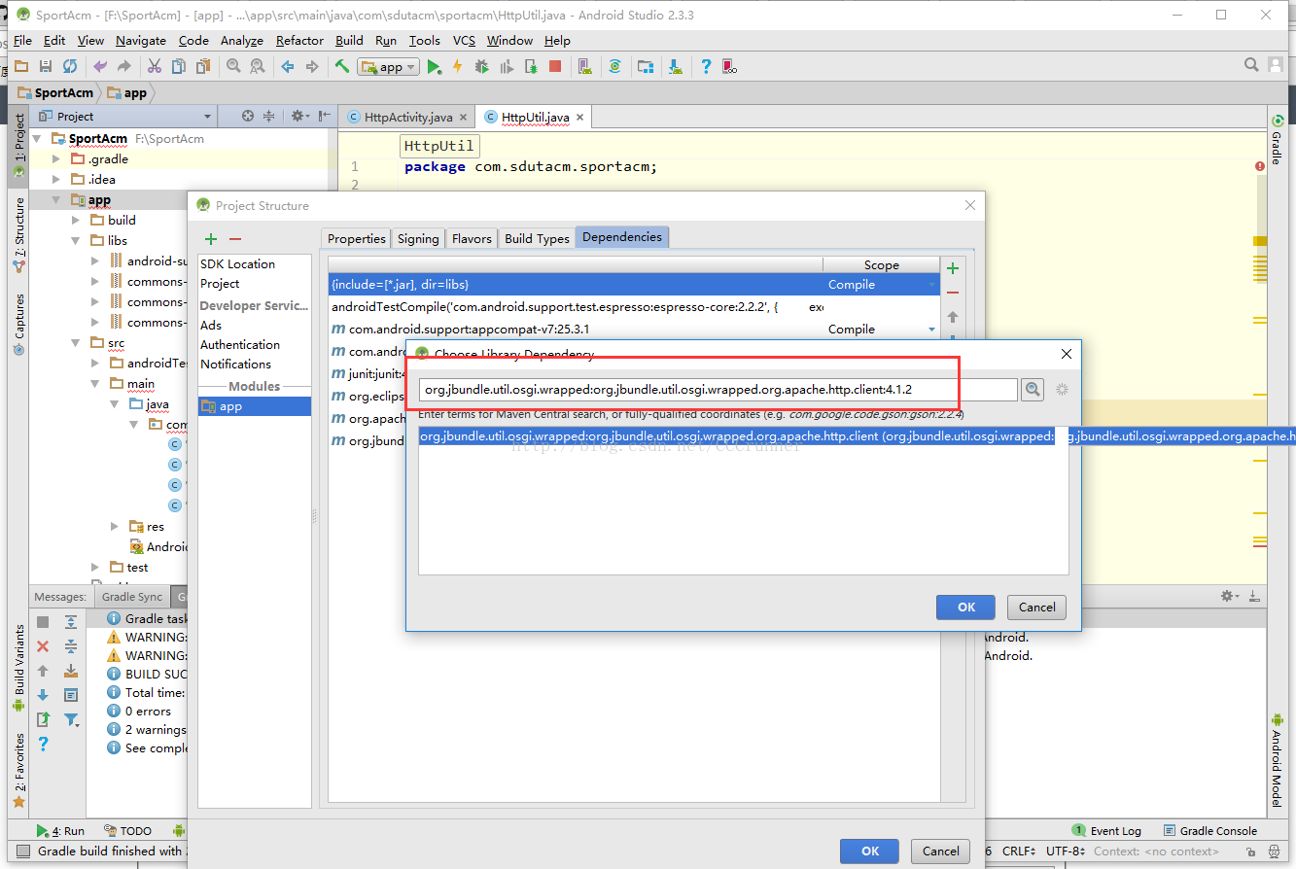This screenshot has width=1296, height=869.
Task: Click the Sync Project with Gradle icon
Action: [614, 66]
